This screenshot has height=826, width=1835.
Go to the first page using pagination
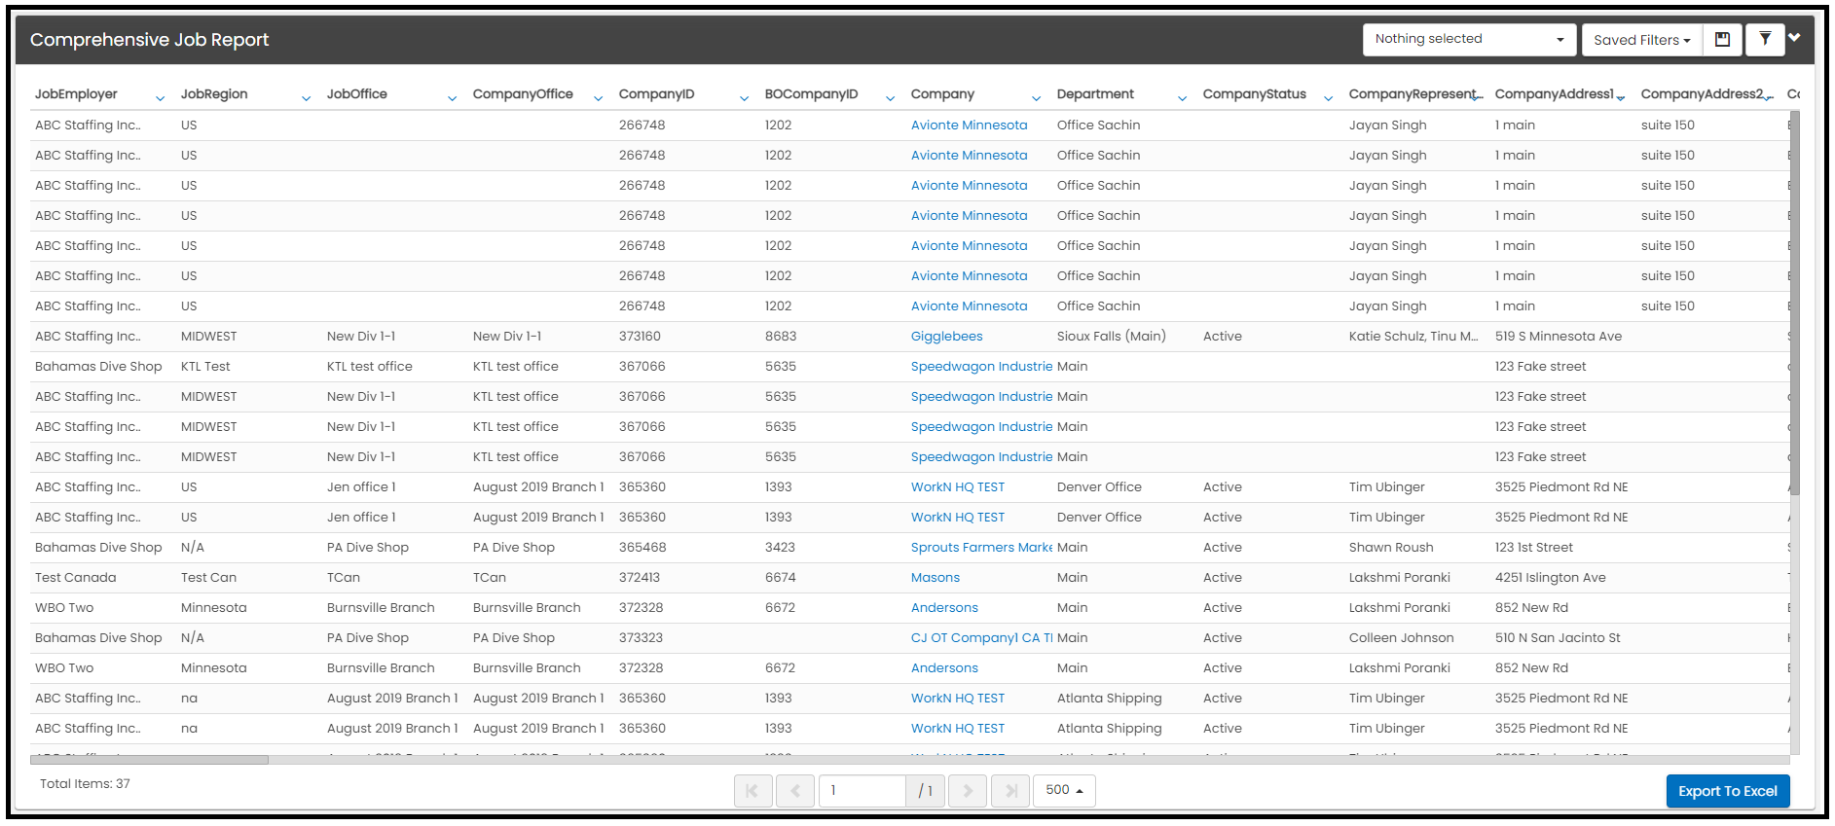(x=752, y=791)
